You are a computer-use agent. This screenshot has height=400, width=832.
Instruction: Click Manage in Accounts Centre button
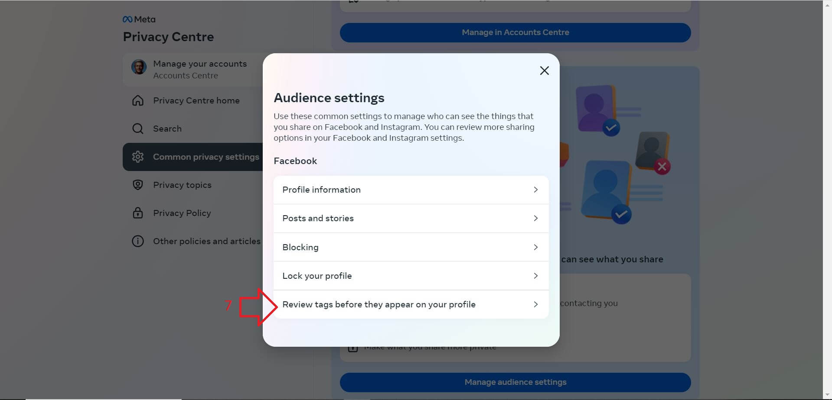pyautogui.click(x=515, y=32)
